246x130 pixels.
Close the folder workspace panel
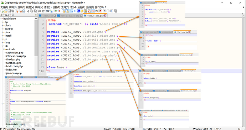coord(36,15)
